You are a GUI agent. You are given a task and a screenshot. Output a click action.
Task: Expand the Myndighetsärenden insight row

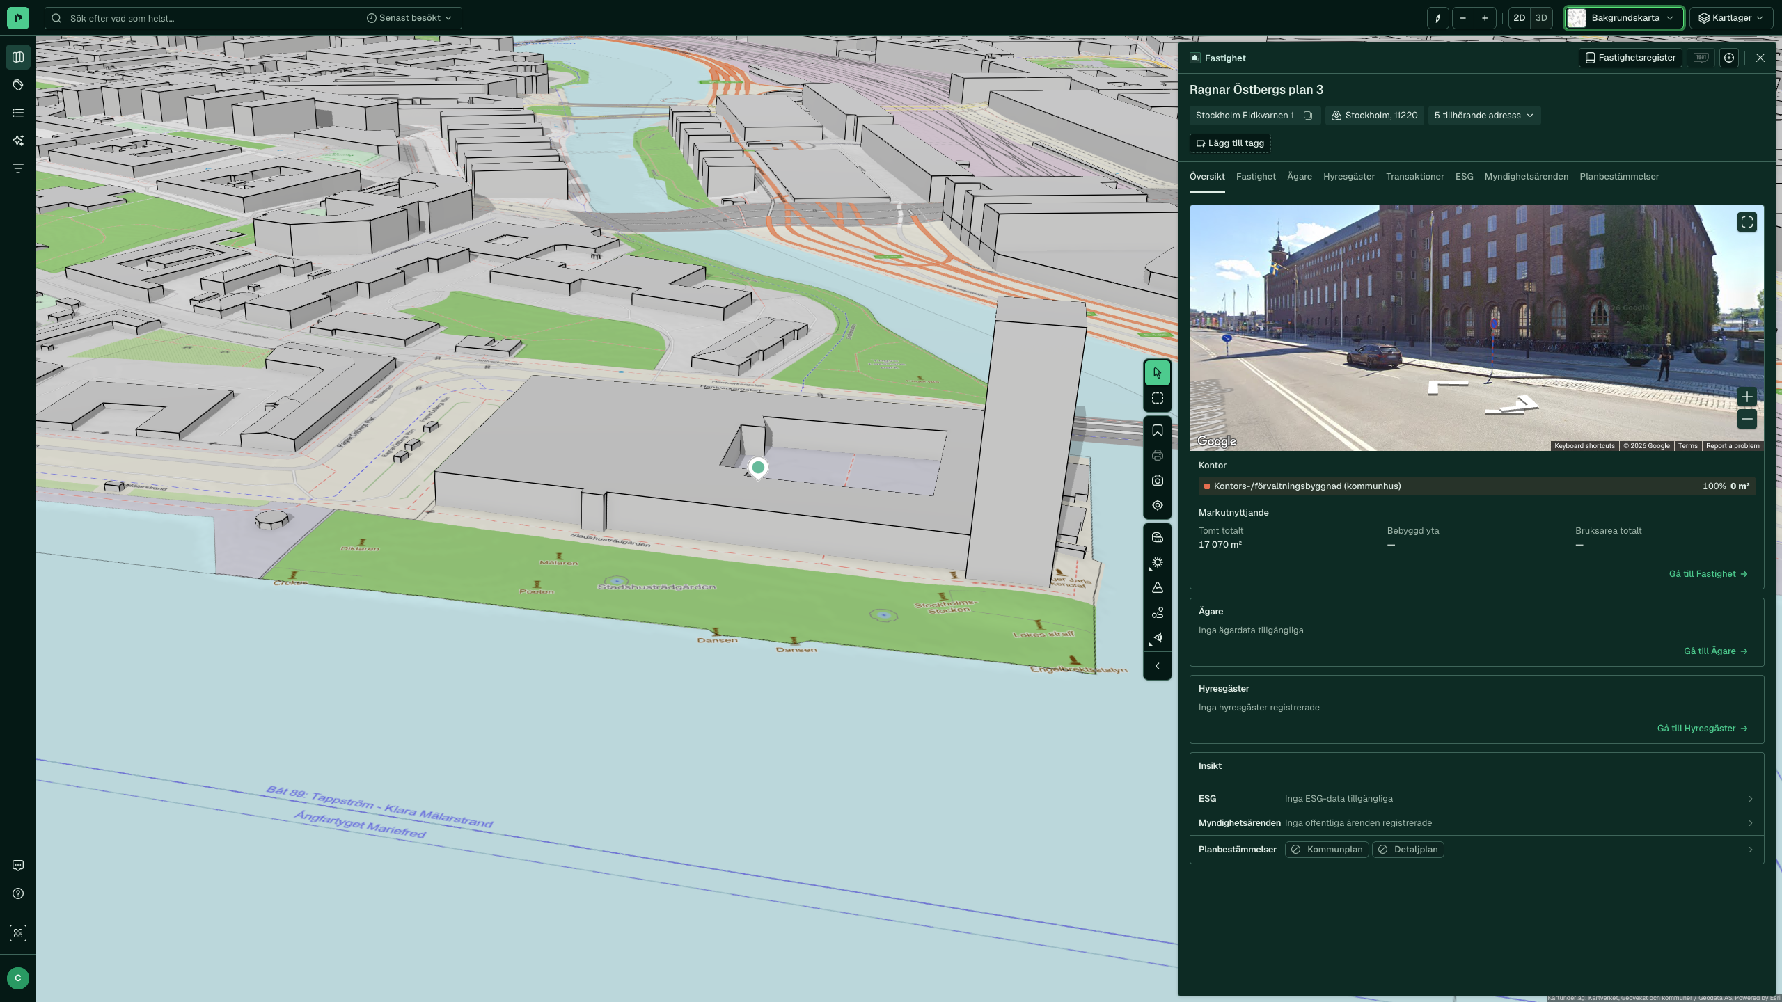(x=1476, y=823)
